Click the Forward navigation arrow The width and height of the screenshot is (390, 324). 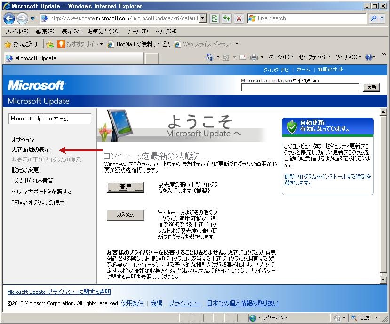point(23,18)
